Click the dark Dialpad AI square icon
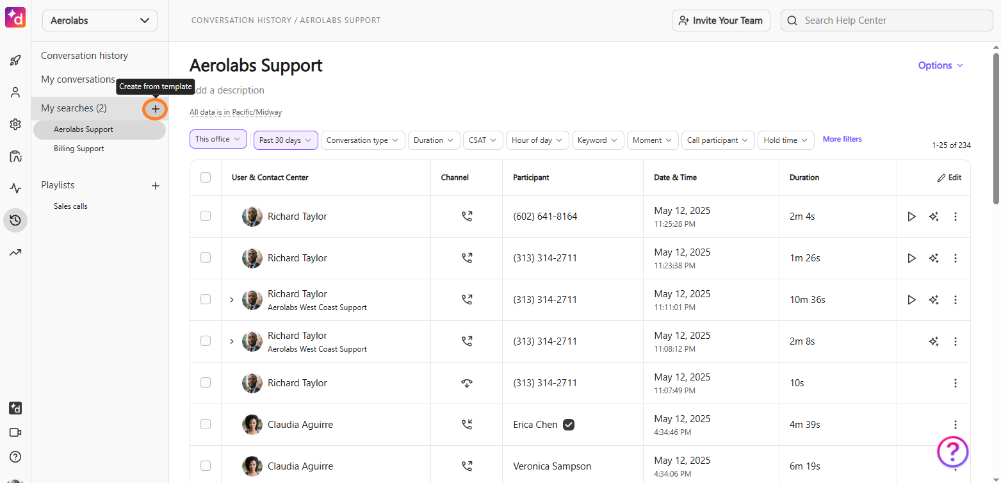1001x483 pixels. coord(15,408)
